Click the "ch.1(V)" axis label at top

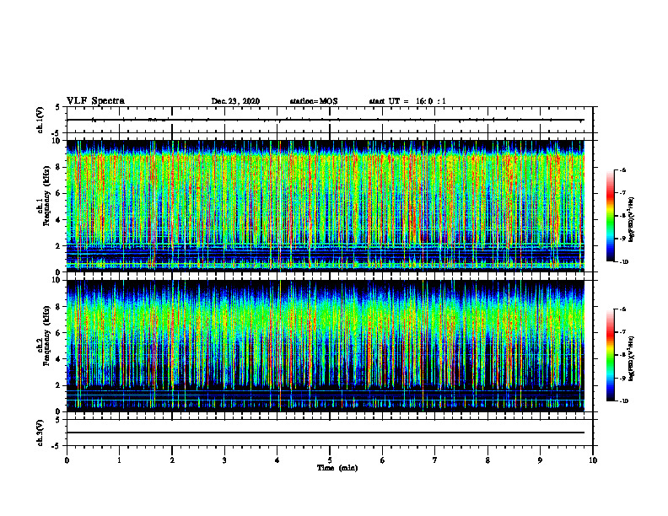pos(40,120)
